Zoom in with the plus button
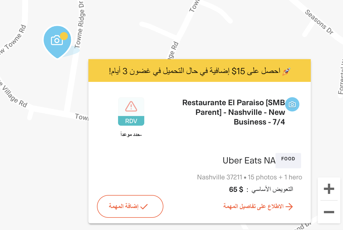The width and height of the screenshot is (343, 230). pos(329,189)
